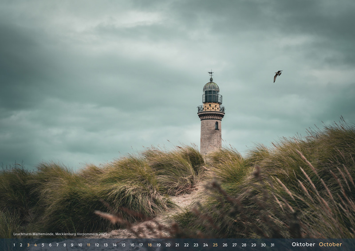Select highlighted day 3 in the calendar
The width and height of the screenshot is (355, 251).
[28, 245]
